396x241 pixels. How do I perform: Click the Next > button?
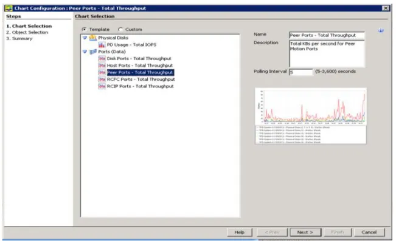point(305,232)
